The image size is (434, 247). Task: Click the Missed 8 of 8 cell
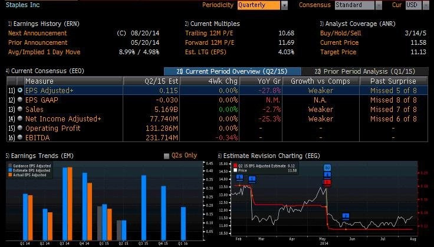(393, 100)
